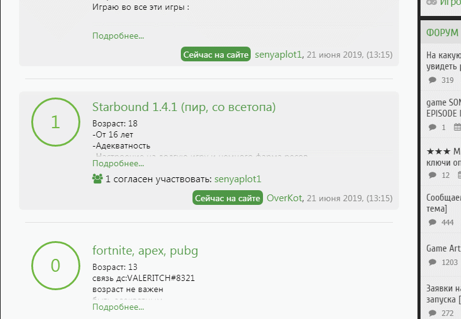The height and width of the screenshot is (319, 461).
Task: Click the comment bubble icon beside 444
Action: click(432, 222)
